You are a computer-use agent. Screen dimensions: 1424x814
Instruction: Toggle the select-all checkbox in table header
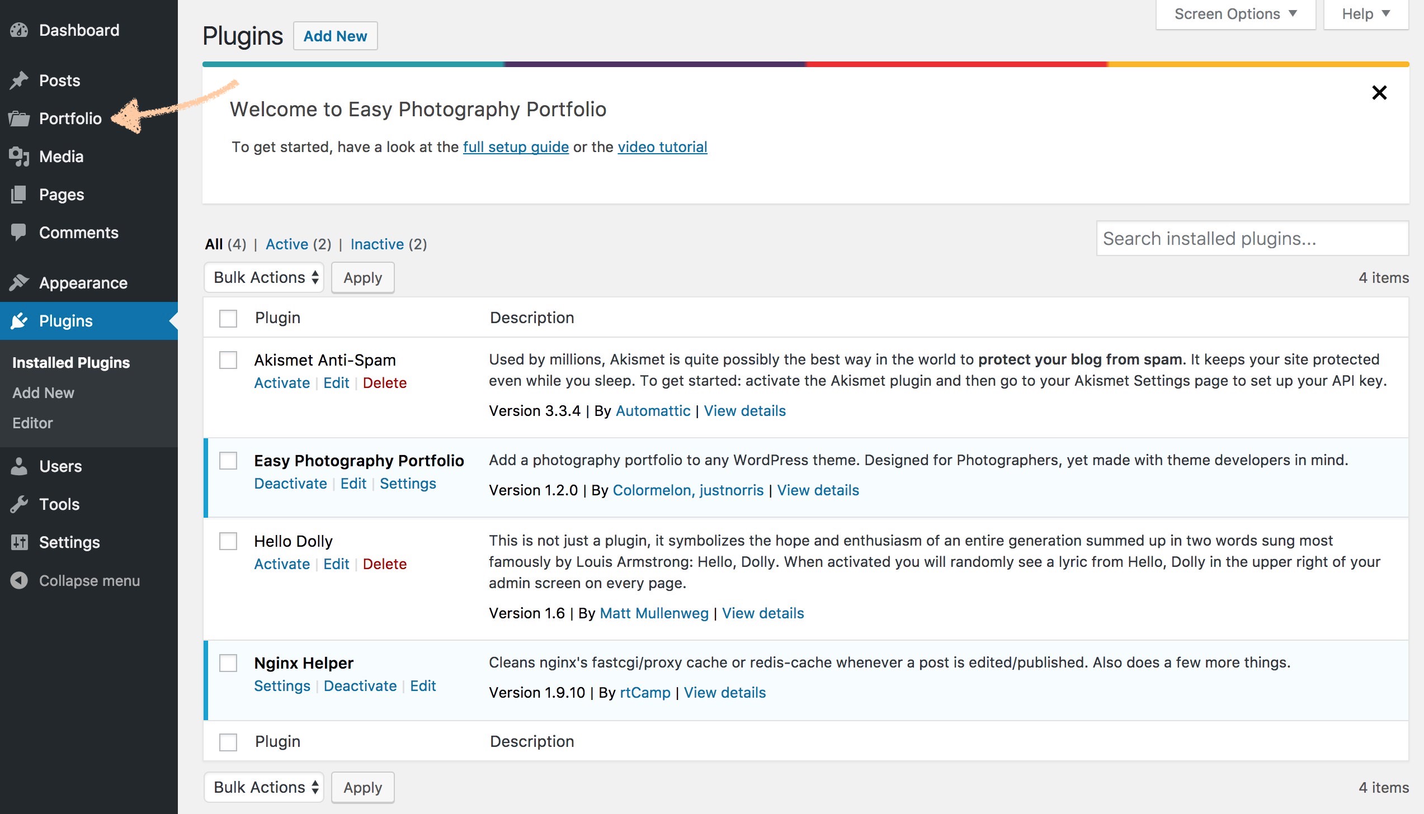pyautogui.click(x=228, y=319)
